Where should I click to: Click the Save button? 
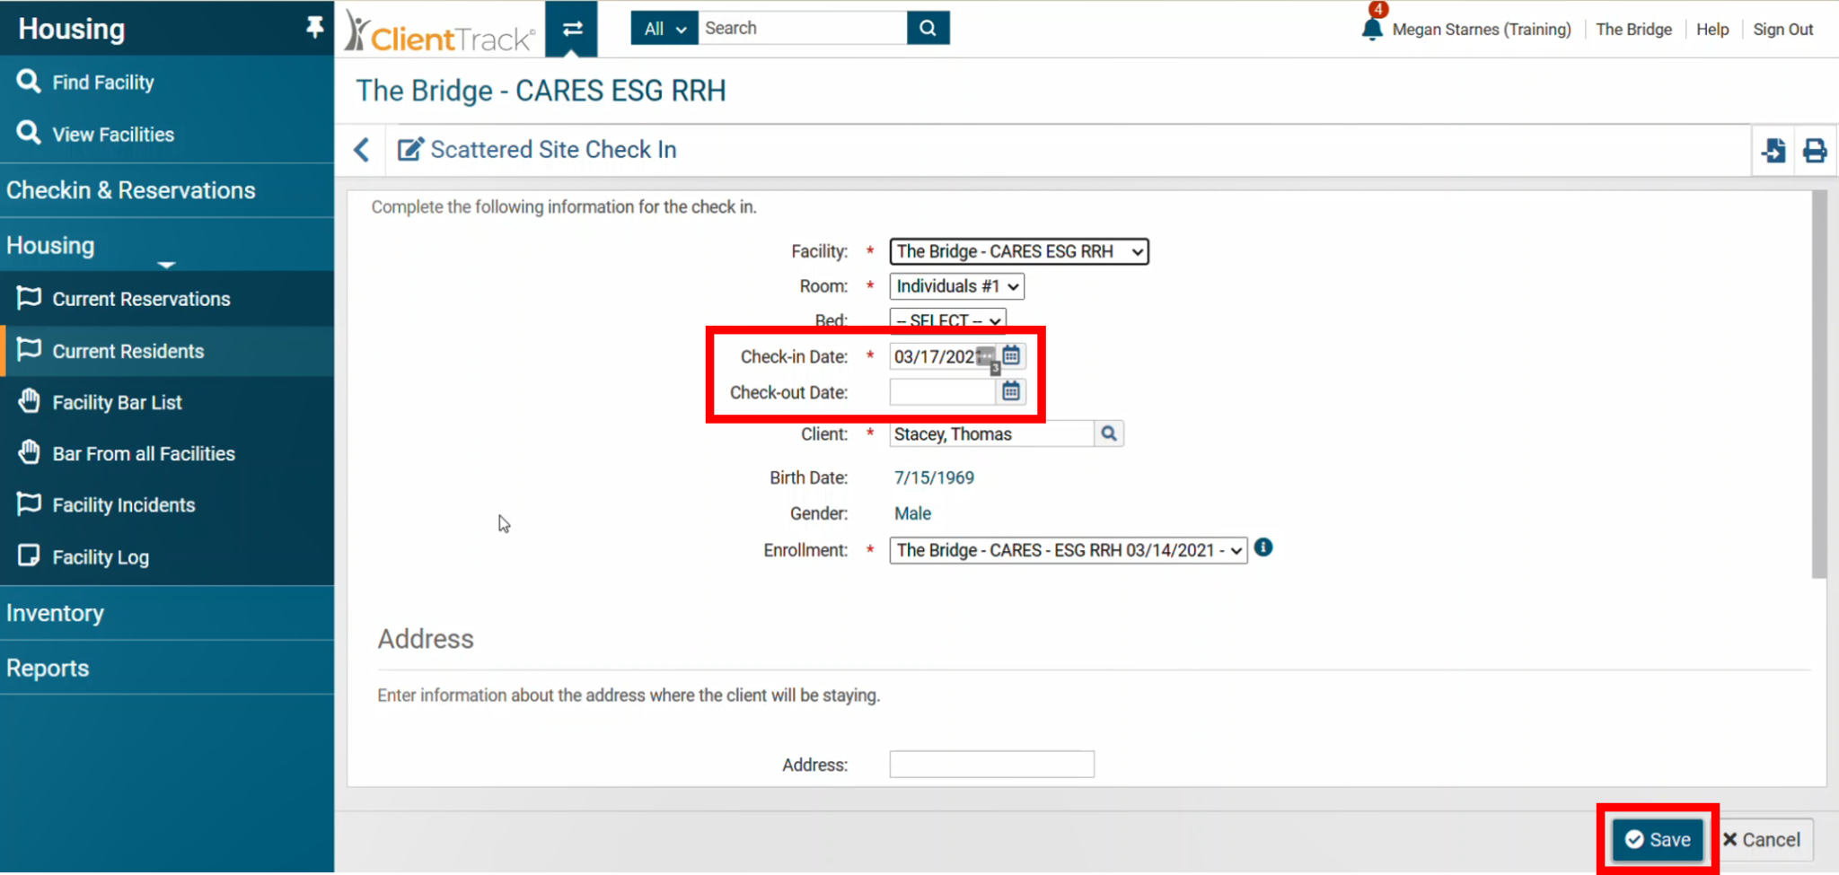(x=1659, y=839)
